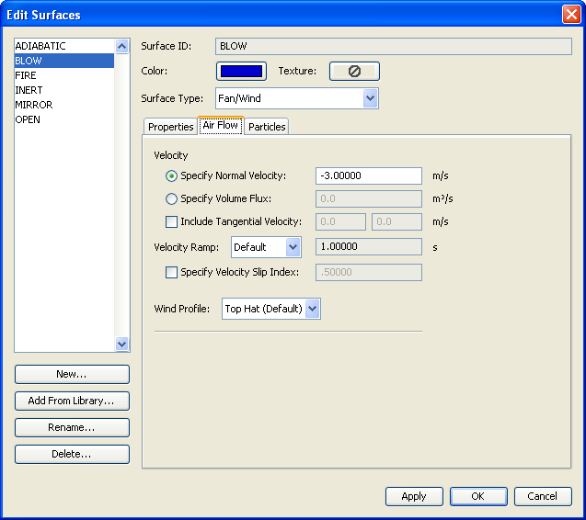Click the Delete... button
The image size is (586, 520).
pos(72,454)
